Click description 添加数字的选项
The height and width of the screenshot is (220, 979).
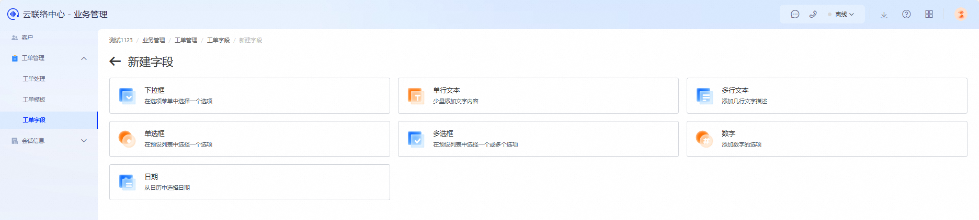point(742,144)
